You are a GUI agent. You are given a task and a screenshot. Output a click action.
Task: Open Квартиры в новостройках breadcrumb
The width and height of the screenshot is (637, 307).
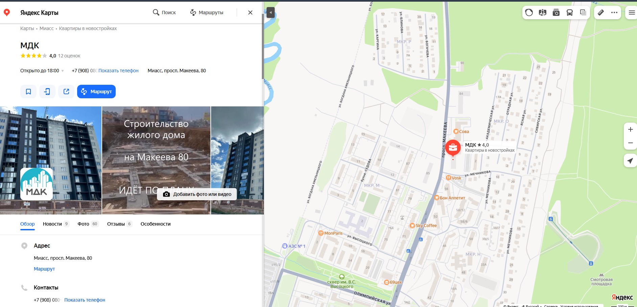pos(88,28)
